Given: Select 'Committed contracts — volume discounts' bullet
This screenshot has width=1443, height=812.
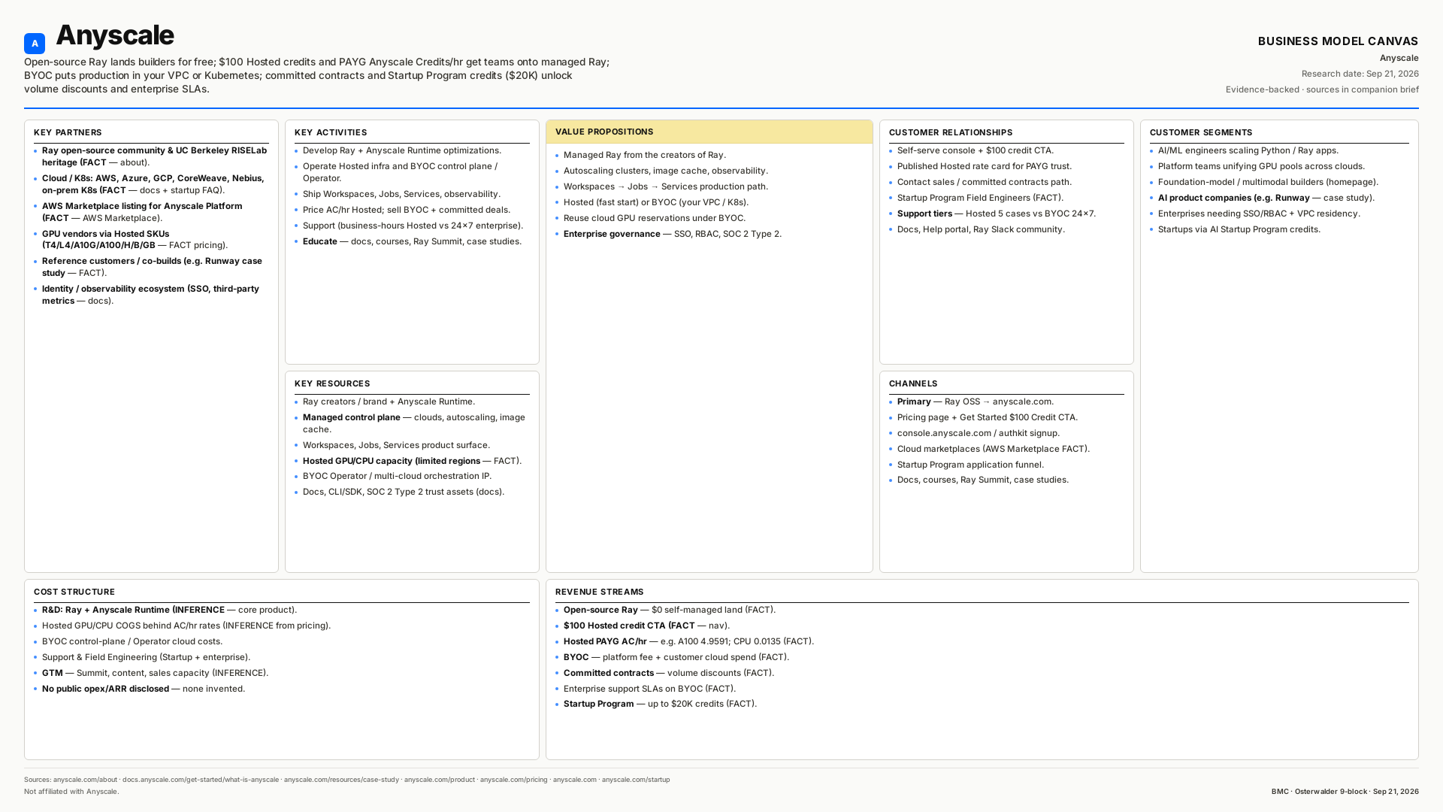Looking at the screenshot, I should pyautogui.click(x=669, y=673).
